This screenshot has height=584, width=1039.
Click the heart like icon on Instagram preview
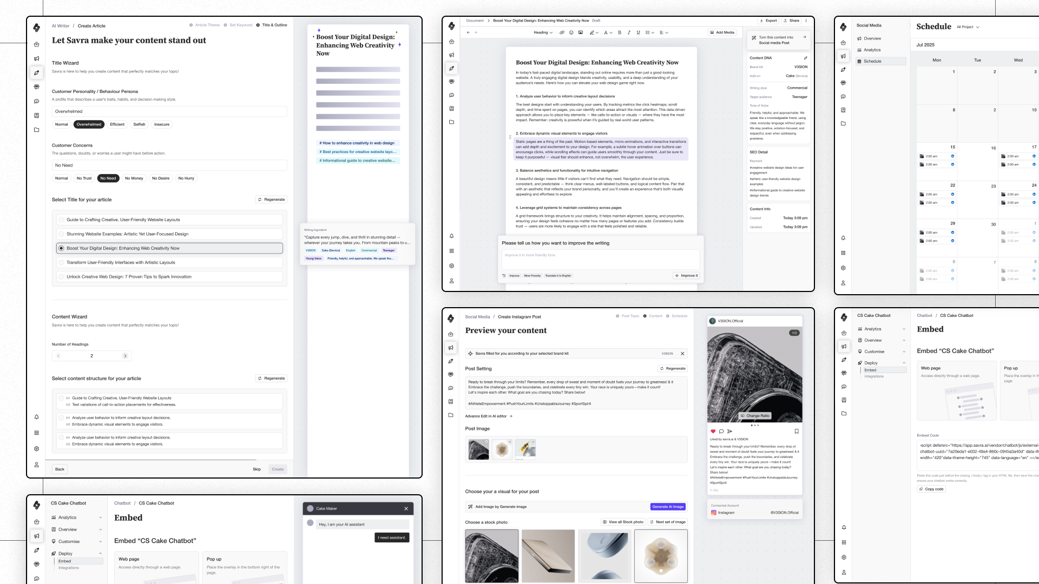[x=713, y=431]
